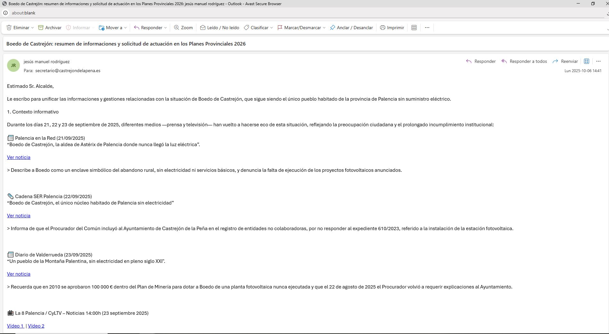Open the Vídeo 2 link
Screen dimensions: 609x334
click(x=36, y=326)
